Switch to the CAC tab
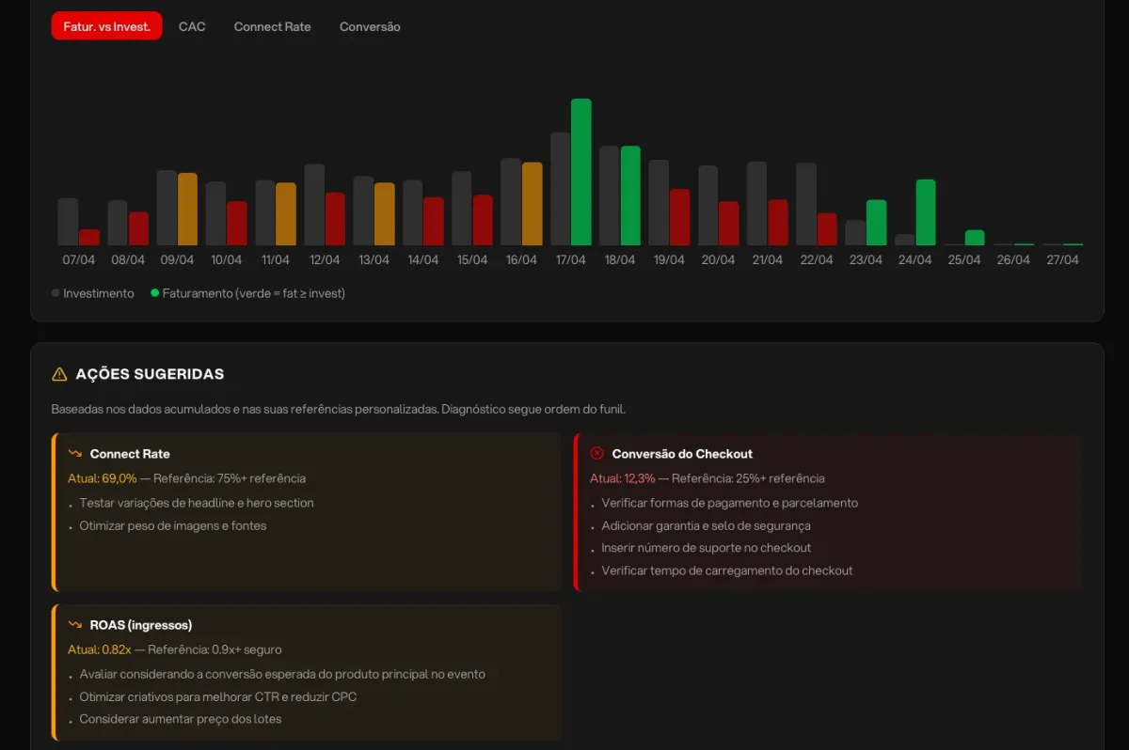 point(192,26)
